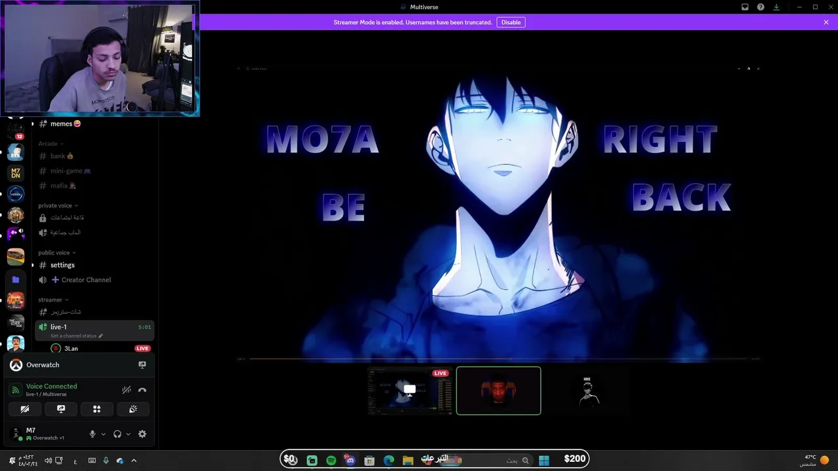838x471 pixels.
Task: Click Set a channel status
Action: 76,336
